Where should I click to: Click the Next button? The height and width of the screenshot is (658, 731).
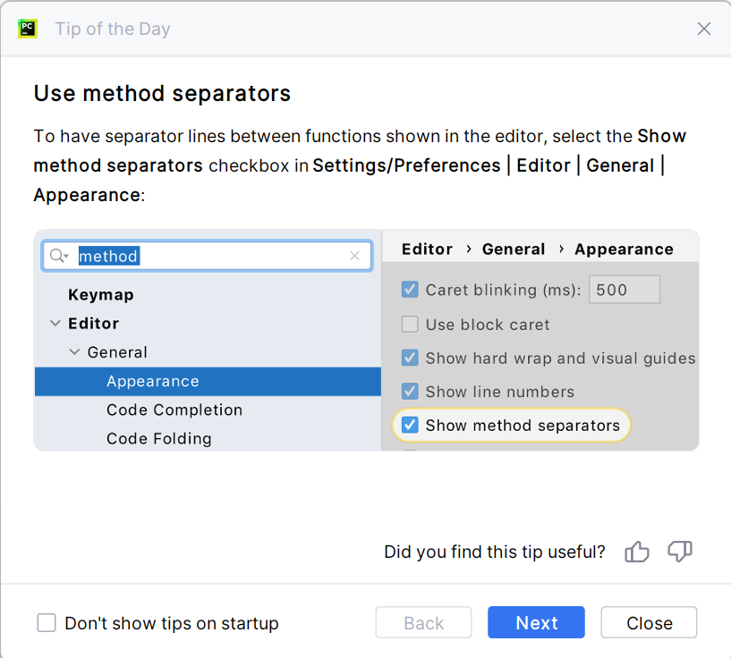point(536,623)
